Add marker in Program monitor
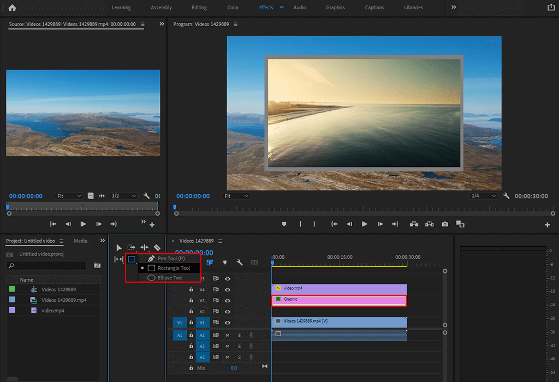 click(284, 224)
